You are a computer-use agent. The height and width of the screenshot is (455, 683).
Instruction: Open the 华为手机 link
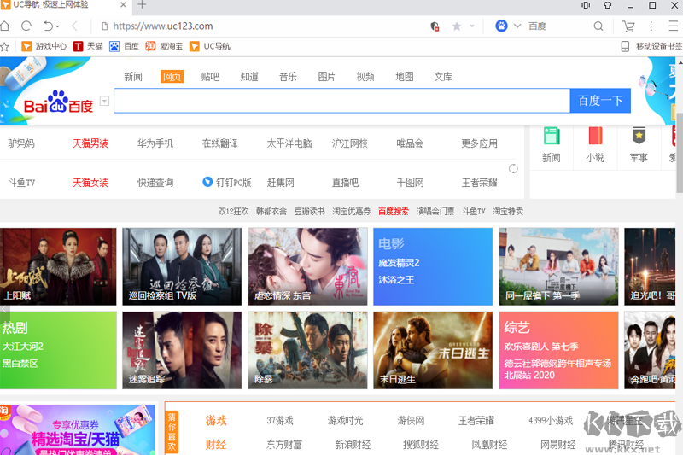(155, 143)
